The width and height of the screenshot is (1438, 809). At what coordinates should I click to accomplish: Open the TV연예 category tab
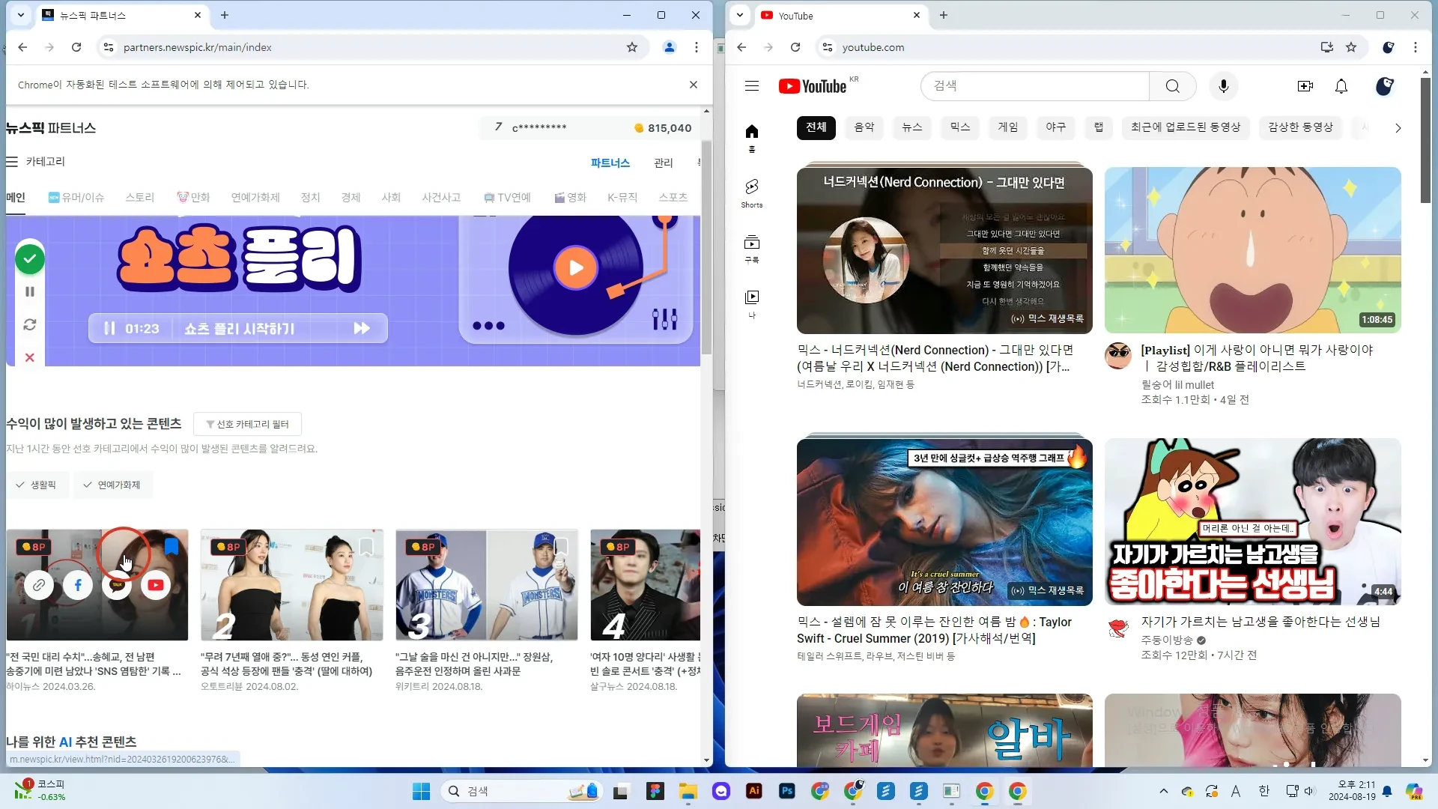coord(507,197)
